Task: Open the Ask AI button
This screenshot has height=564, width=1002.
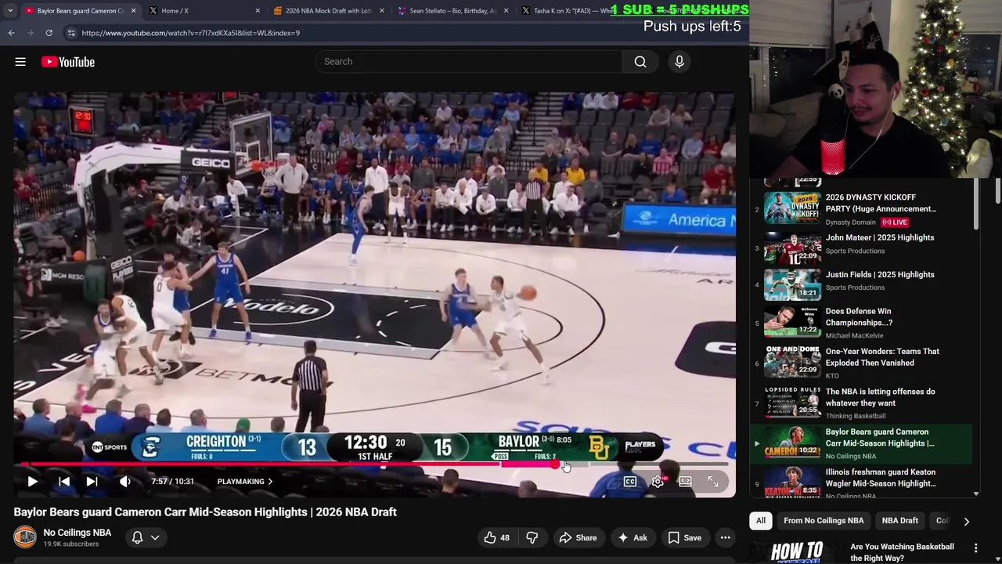Action: (633, 537)
